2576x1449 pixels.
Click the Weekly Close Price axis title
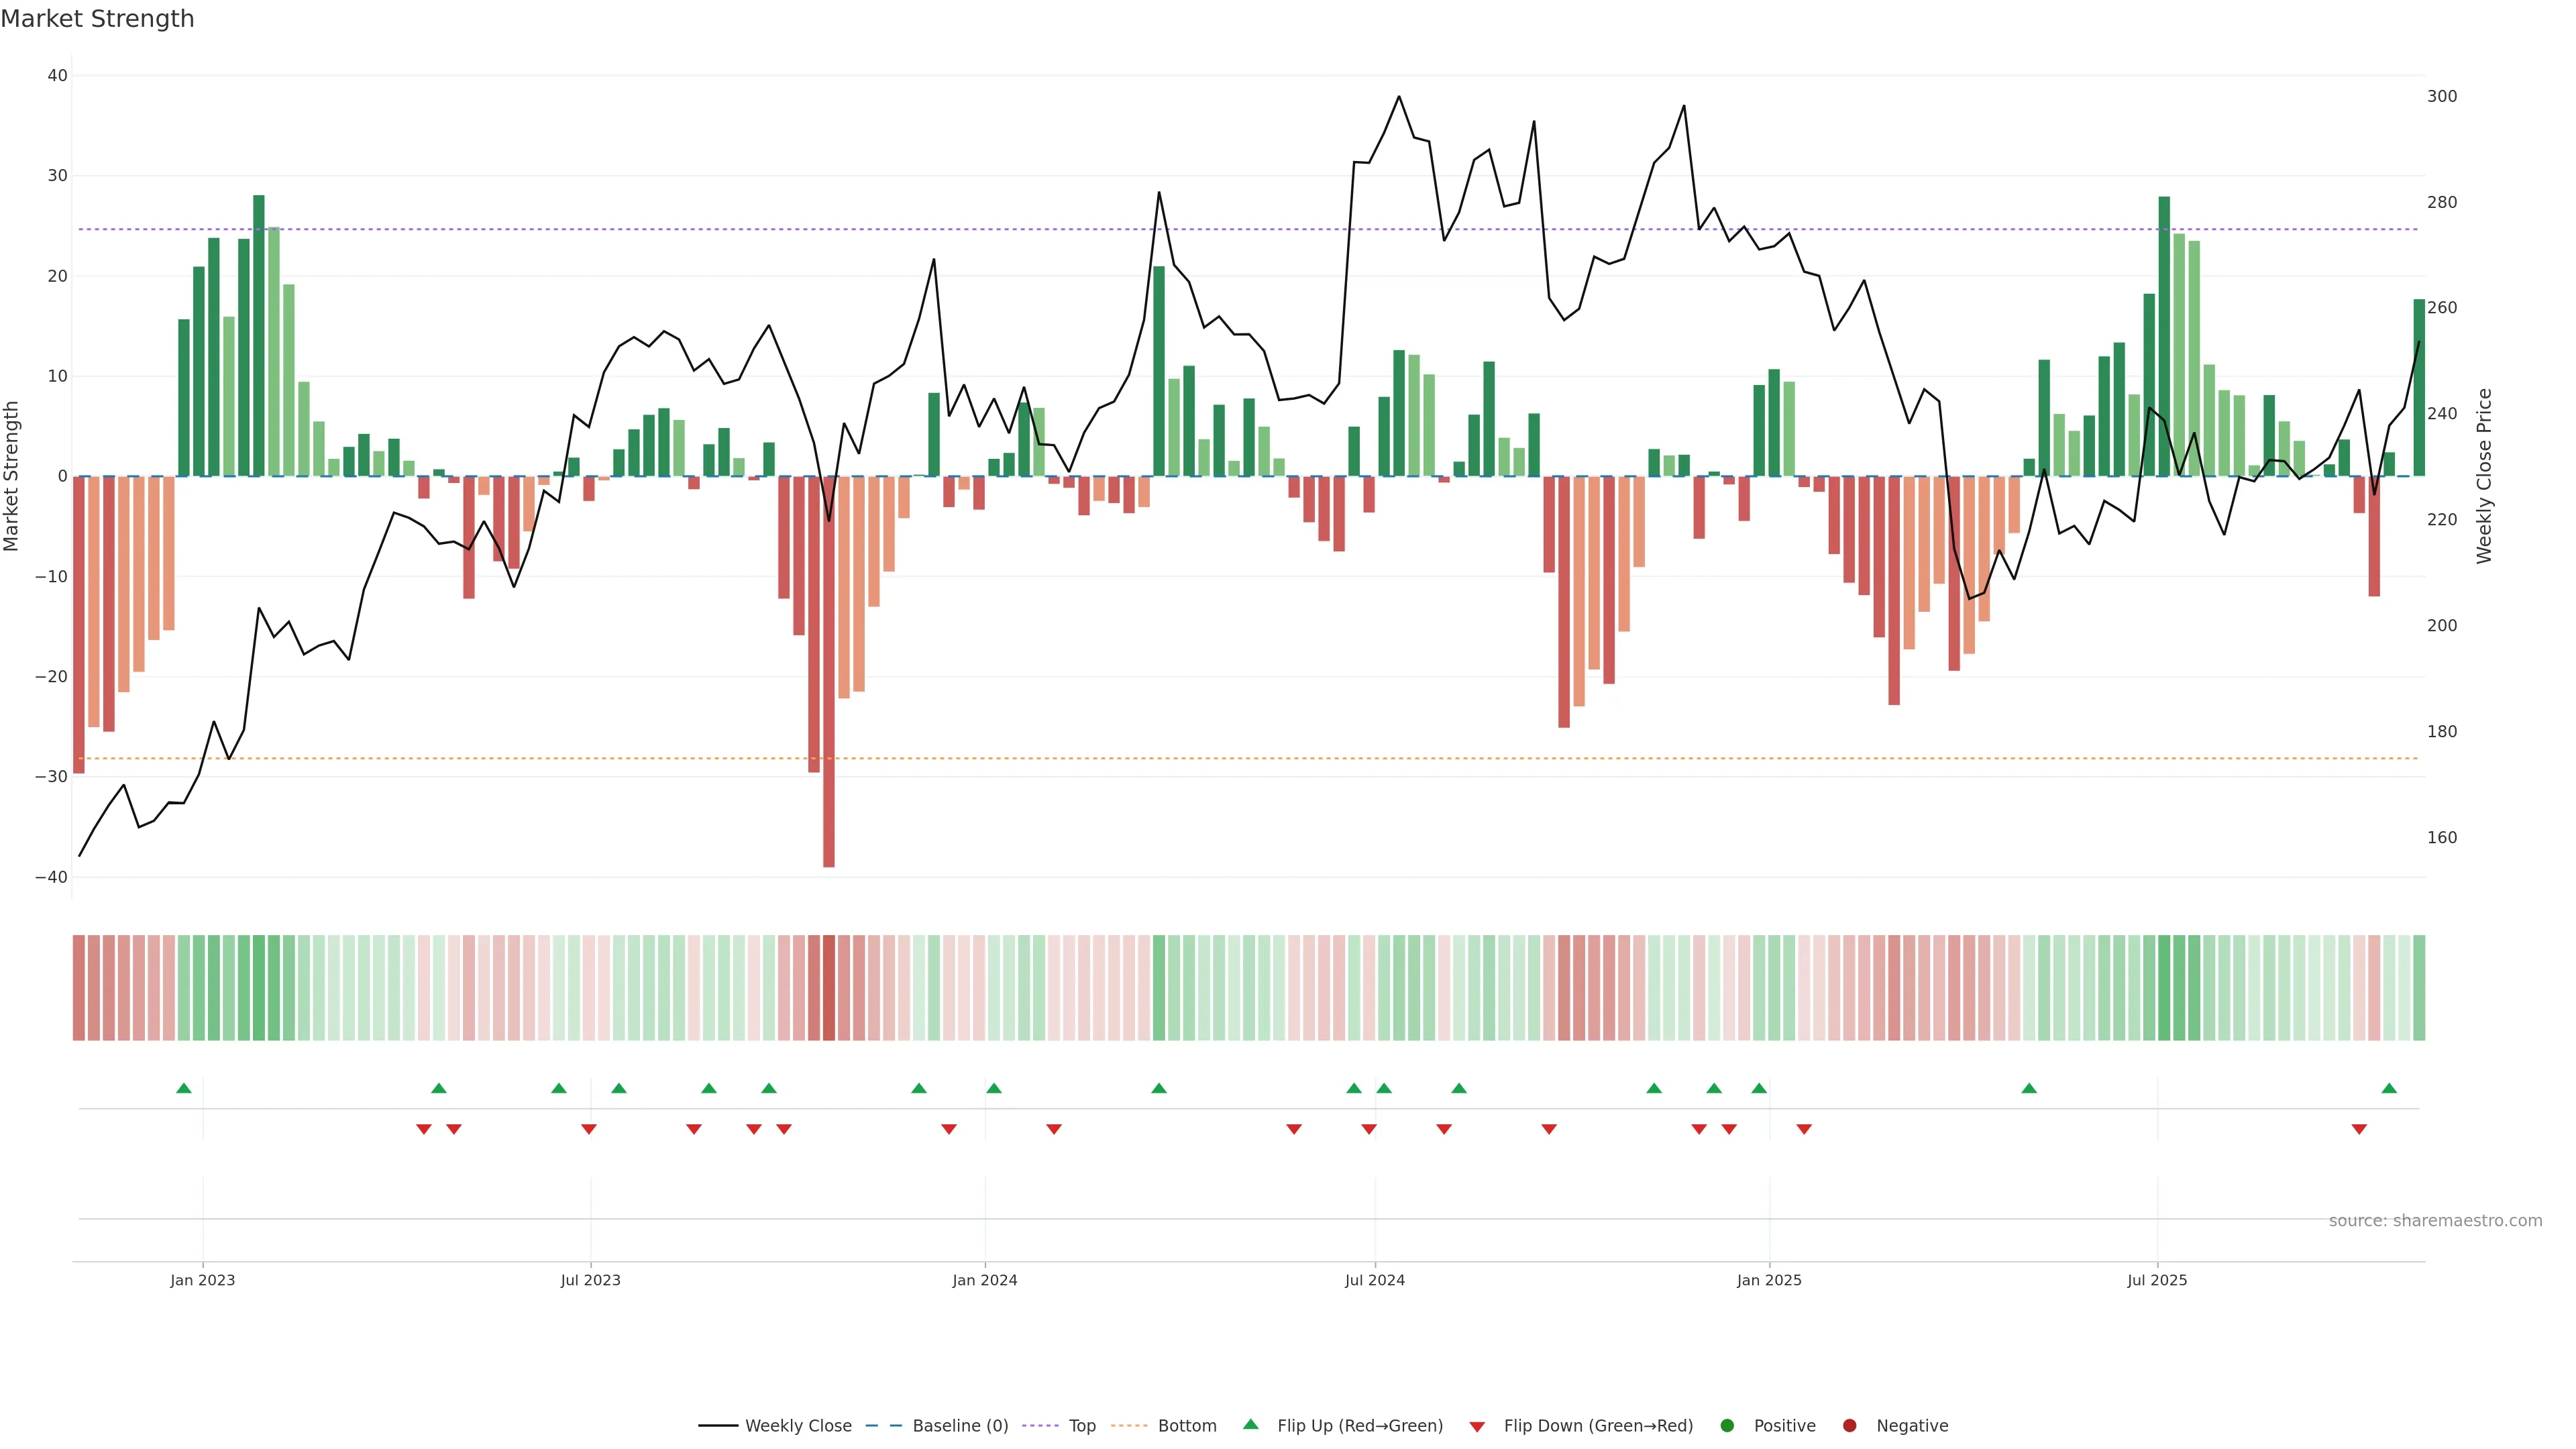[x=2484, y=476]
